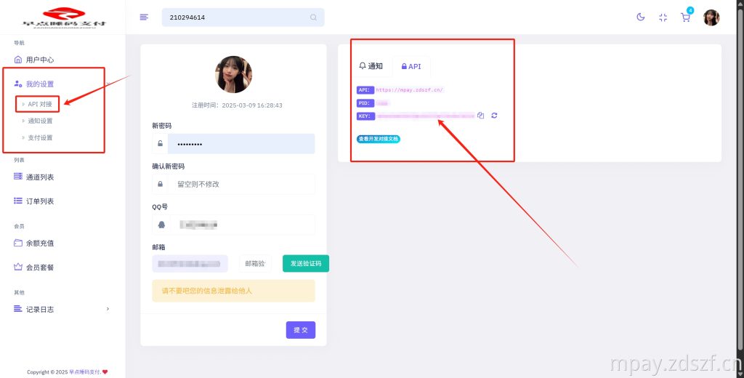
Task: Open 通知设置 submenu item
Action: [40, 121]
